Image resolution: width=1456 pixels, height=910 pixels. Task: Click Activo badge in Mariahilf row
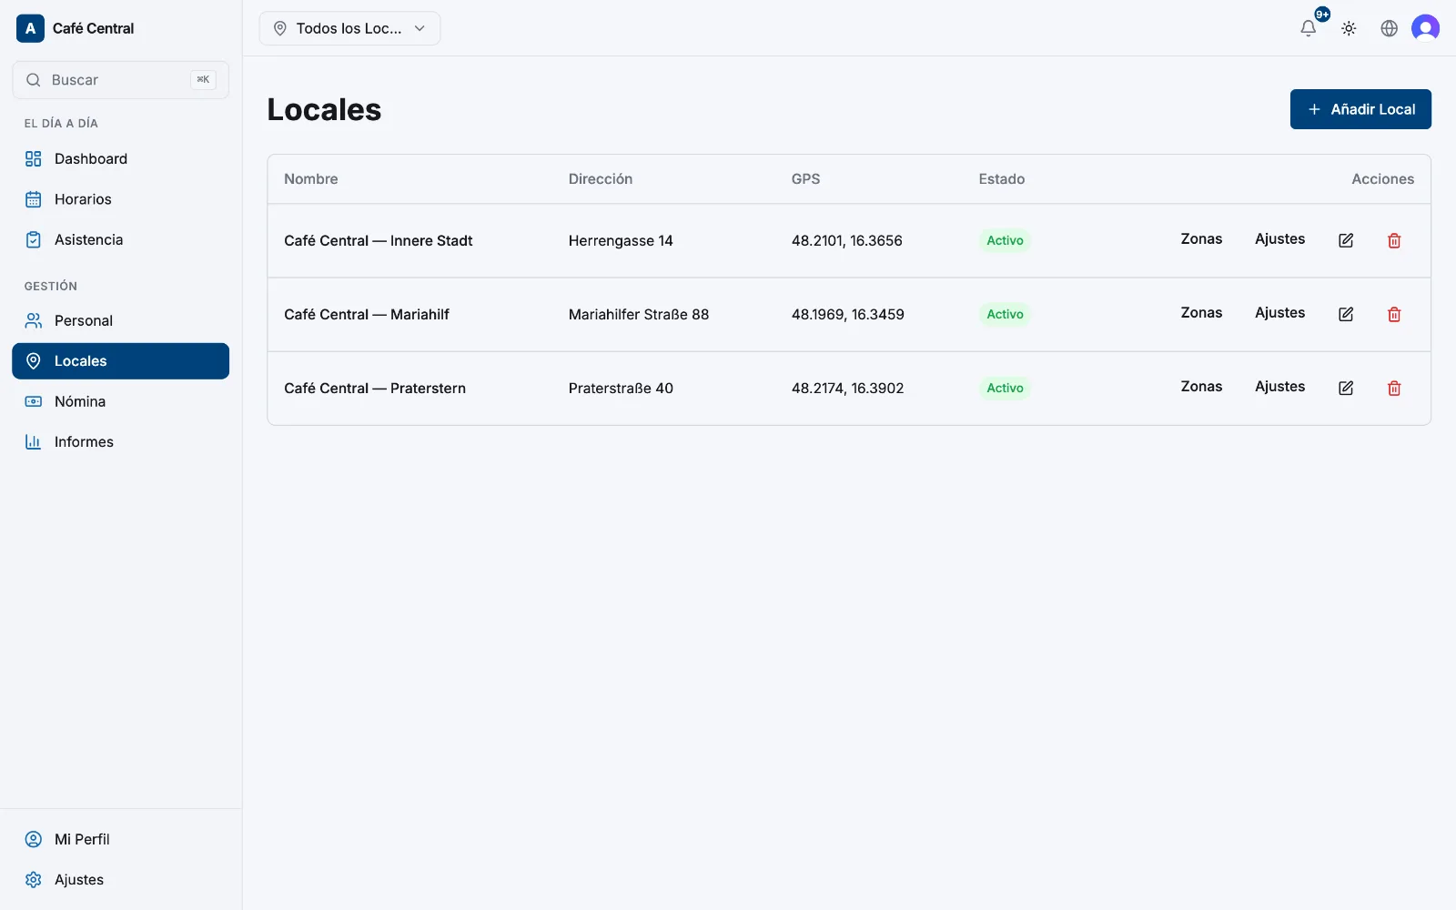(1005, 315)
